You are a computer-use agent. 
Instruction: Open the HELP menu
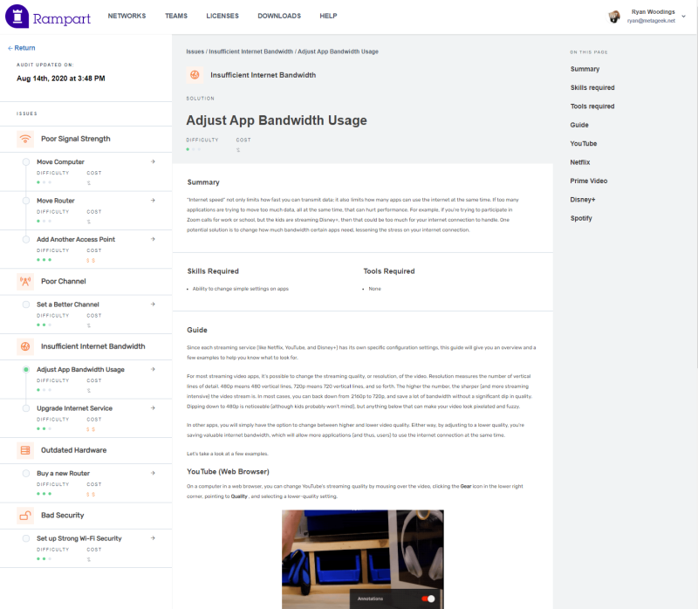[329, 16]
